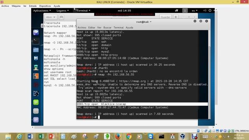Select workspace 1 indicator in top bar

pyautogui.click(x=185, y=10)
